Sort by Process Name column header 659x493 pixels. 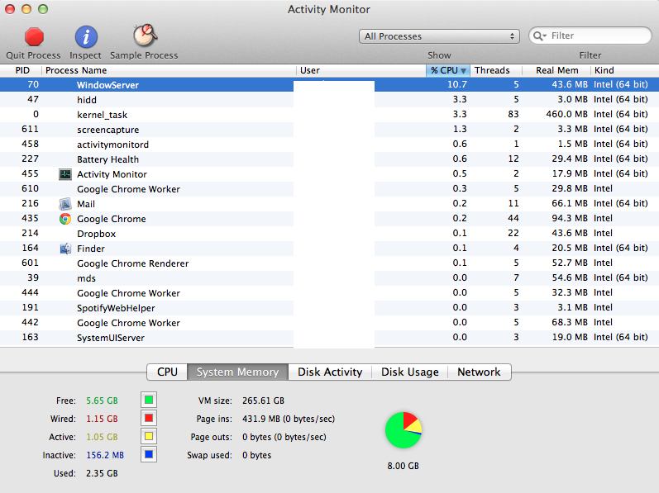point(169,70)
